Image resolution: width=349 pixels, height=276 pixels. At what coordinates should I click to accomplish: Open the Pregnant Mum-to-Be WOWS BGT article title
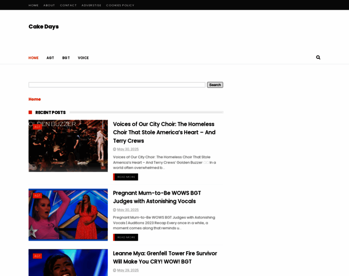coord(157,197)
